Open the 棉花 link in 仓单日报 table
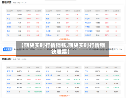 [x=86, y=75]
